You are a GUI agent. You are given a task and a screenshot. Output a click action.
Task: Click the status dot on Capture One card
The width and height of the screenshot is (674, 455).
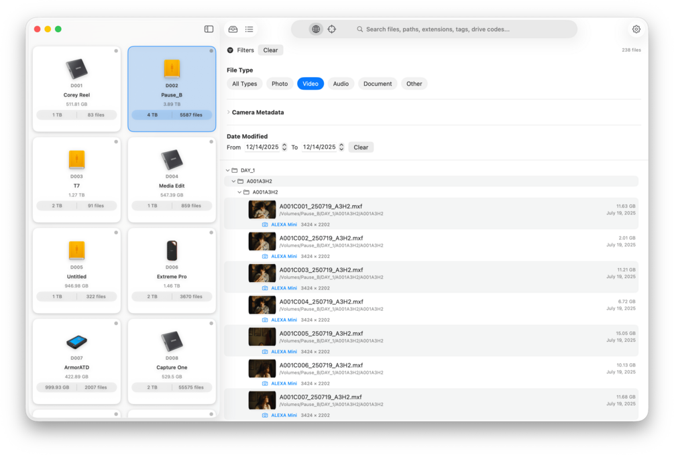click(211, 323)
